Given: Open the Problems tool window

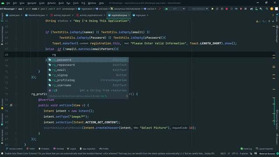Looking at the screenshot, I should click(44, 149).
